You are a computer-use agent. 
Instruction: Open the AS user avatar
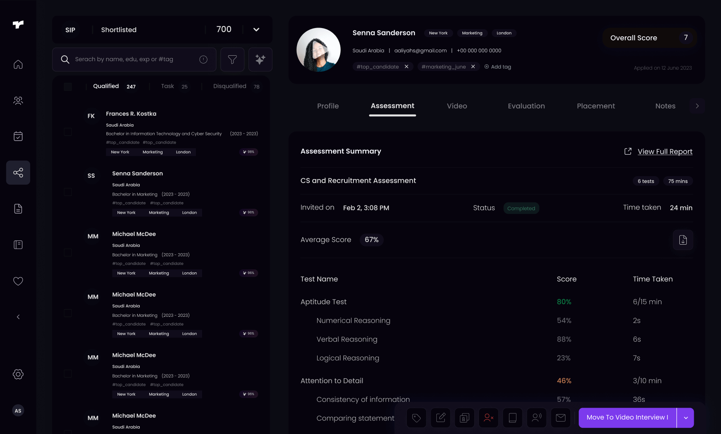(x=18, y=410)
